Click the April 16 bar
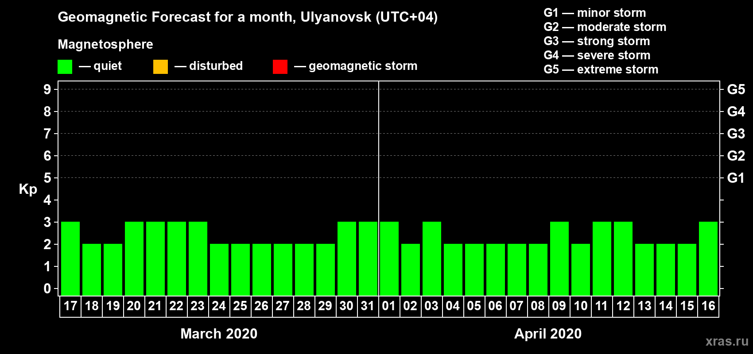Image resolution: width=753 pixels, height=354 pixels. [x=708, y=258]
